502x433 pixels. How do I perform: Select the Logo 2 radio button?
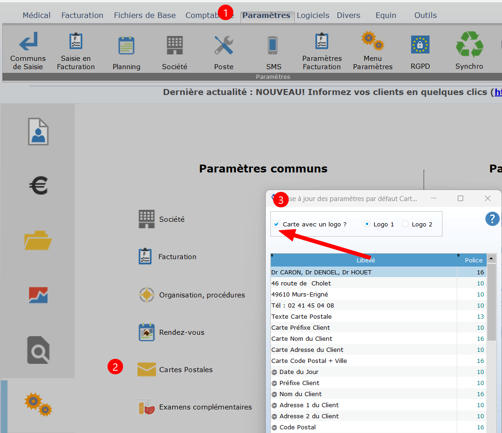click(x=405, y=224)
